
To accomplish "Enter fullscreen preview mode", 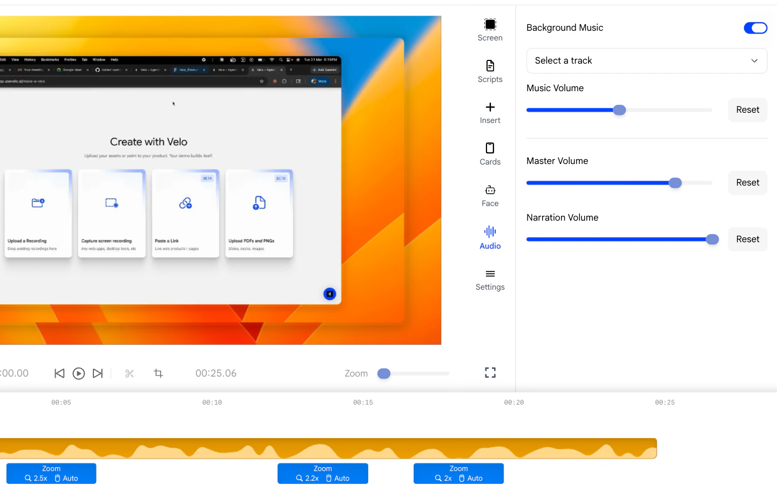I will click(x=490, y=373).
